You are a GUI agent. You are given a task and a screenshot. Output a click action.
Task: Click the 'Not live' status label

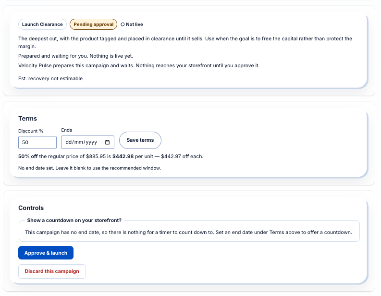click(135, 25)
